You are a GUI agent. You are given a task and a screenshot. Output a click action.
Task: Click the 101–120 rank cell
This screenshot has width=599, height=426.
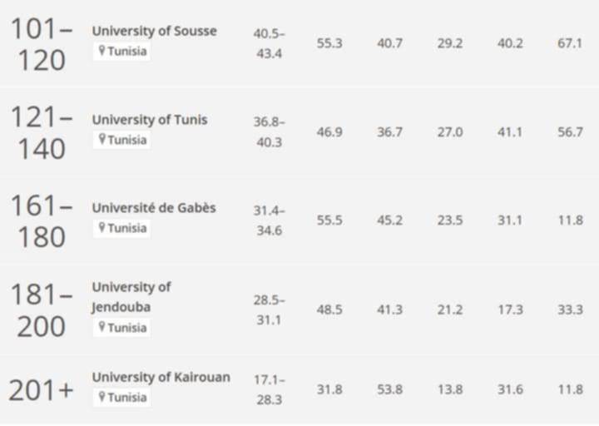(42, 44)
